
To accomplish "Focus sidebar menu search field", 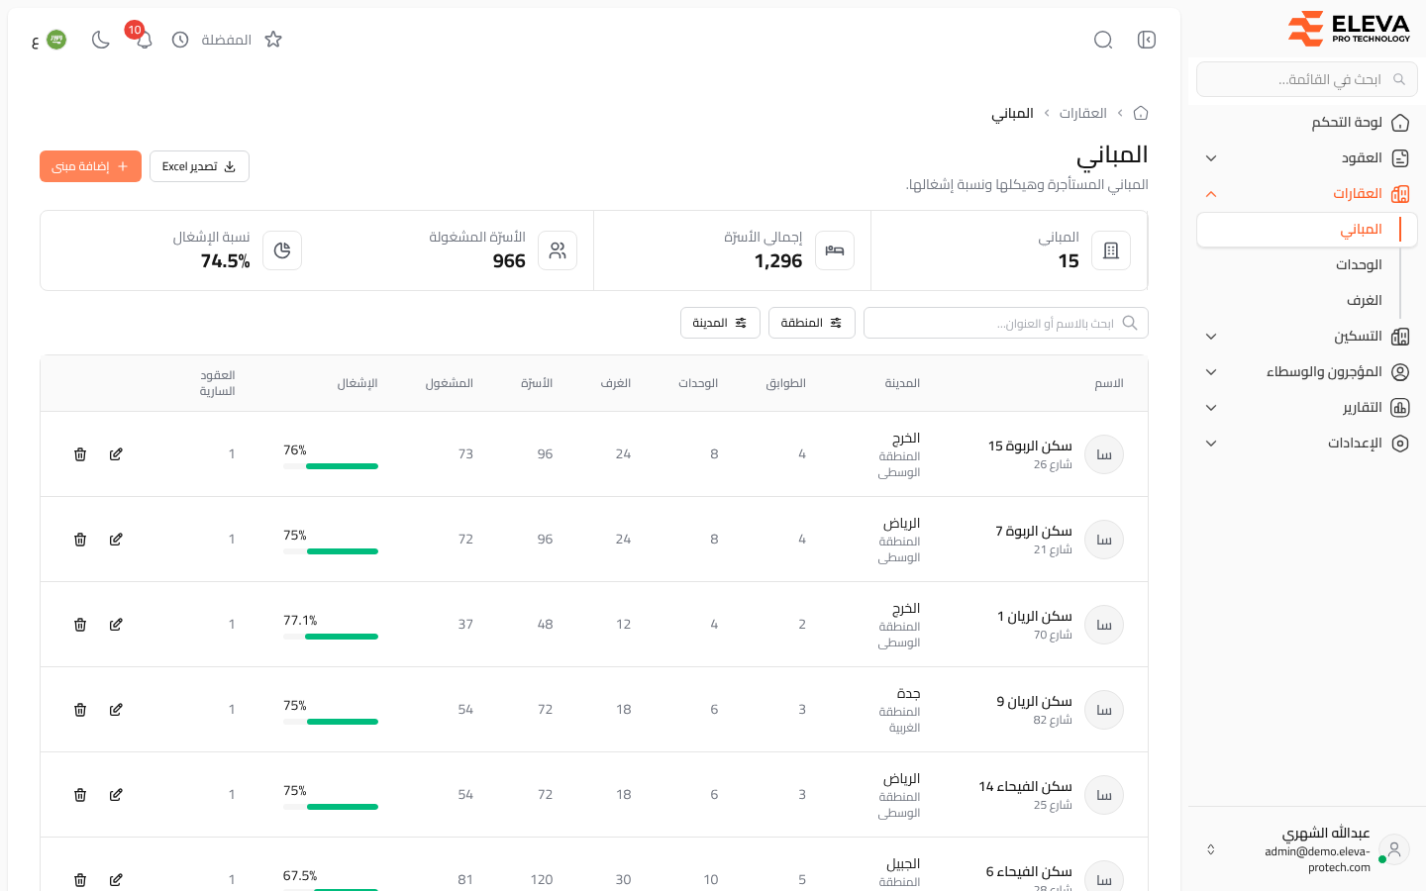I will pos(1307,79).
